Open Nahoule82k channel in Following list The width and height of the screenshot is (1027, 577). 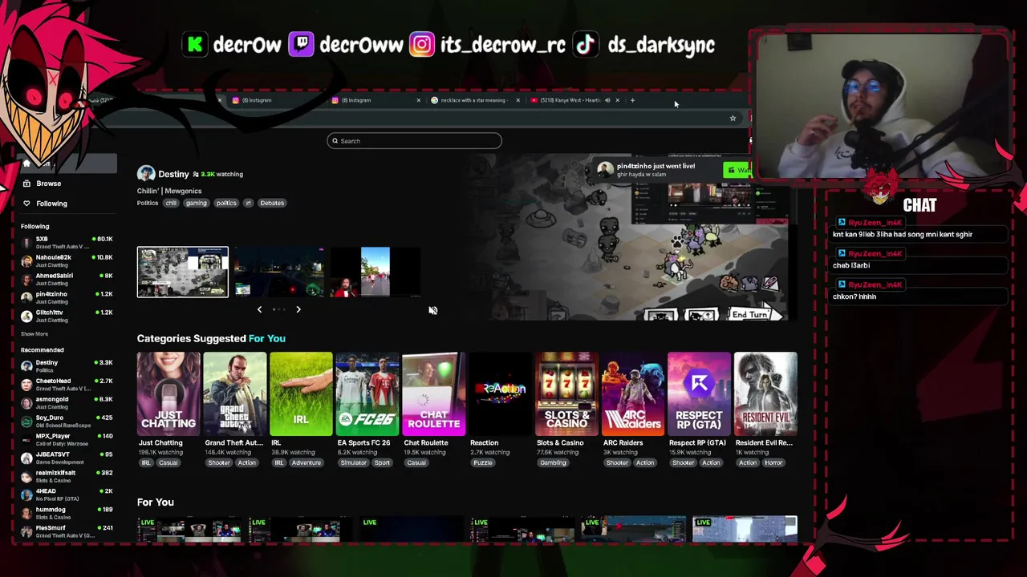tap(67, 261)
